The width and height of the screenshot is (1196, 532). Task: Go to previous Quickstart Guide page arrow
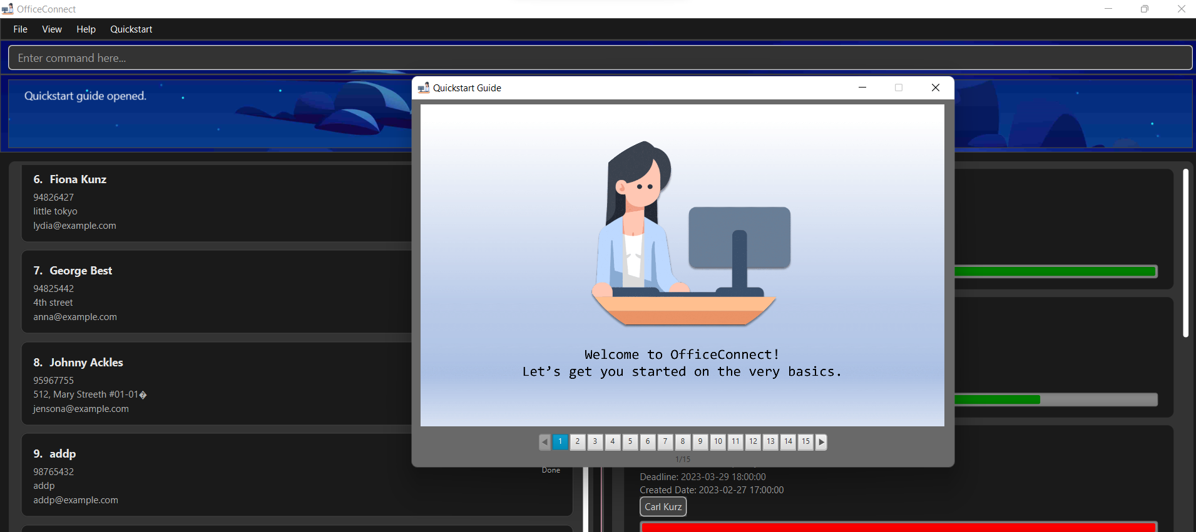point(544,442)
